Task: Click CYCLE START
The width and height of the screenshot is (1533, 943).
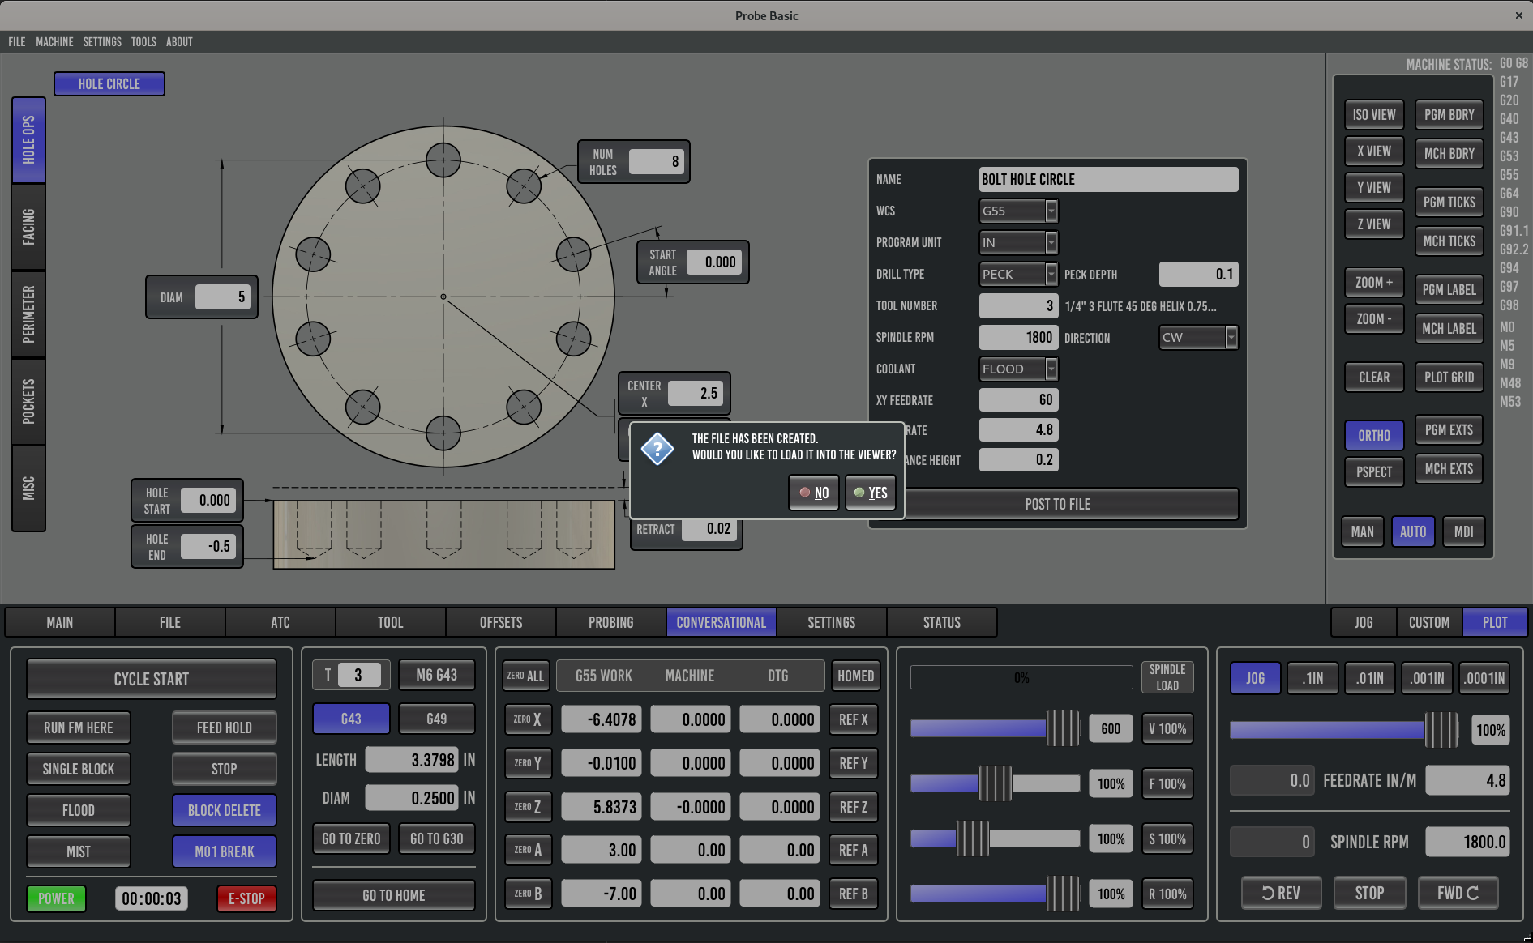Action: 152,679
